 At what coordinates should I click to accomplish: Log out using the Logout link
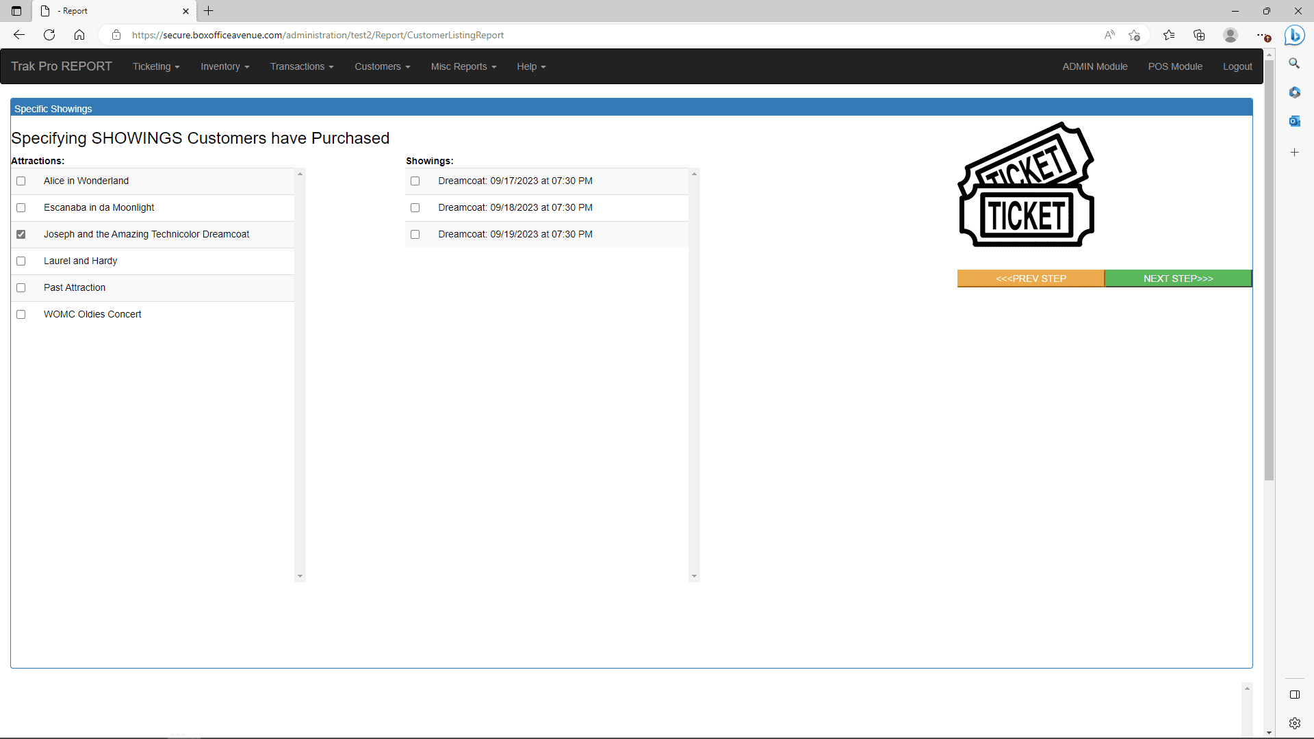coord(1237,66)
